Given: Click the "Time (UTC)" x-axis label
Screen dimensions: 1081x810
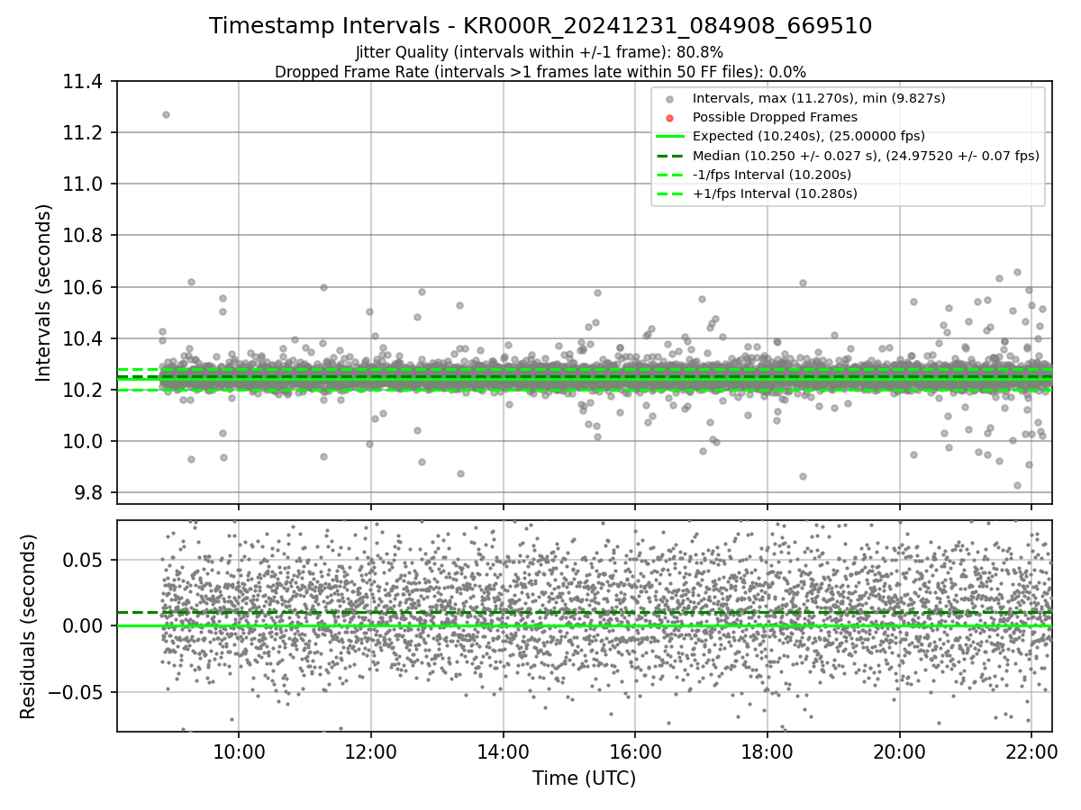Looking at the screenshot, I should (584, 778).
